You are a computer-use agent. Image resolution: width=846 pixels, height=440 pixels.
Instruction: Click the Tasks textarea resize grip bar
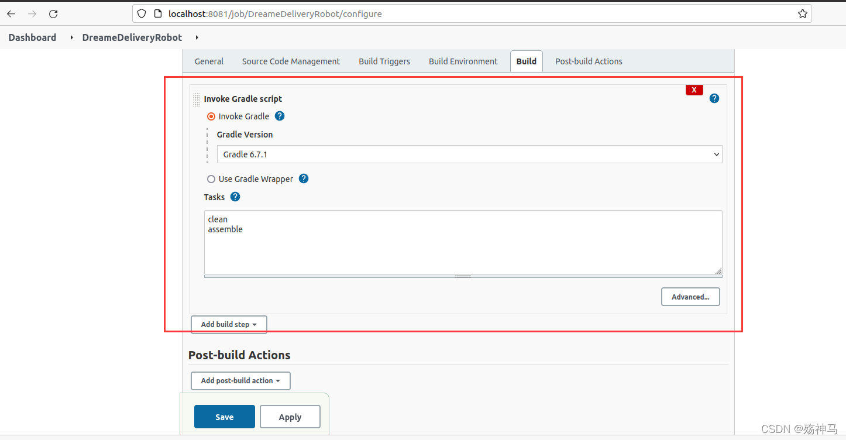(463, 276)
